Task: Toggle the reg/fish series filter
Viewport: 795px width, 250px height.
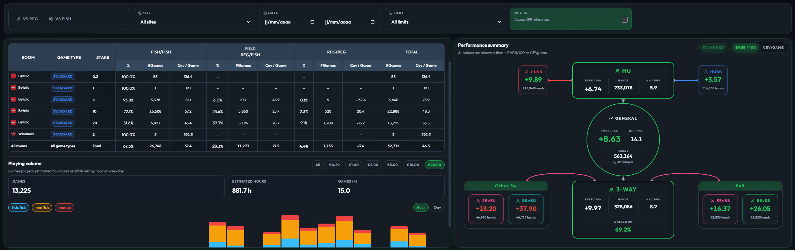Action: pyautogui.click(x=42, y=207)
